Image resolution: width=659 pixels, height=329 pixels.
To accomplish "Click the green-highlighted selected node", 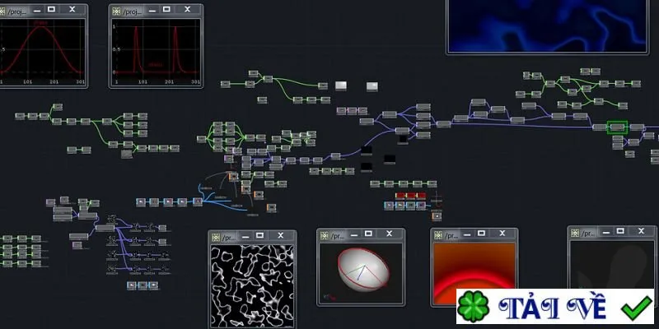I will (617, 127).
